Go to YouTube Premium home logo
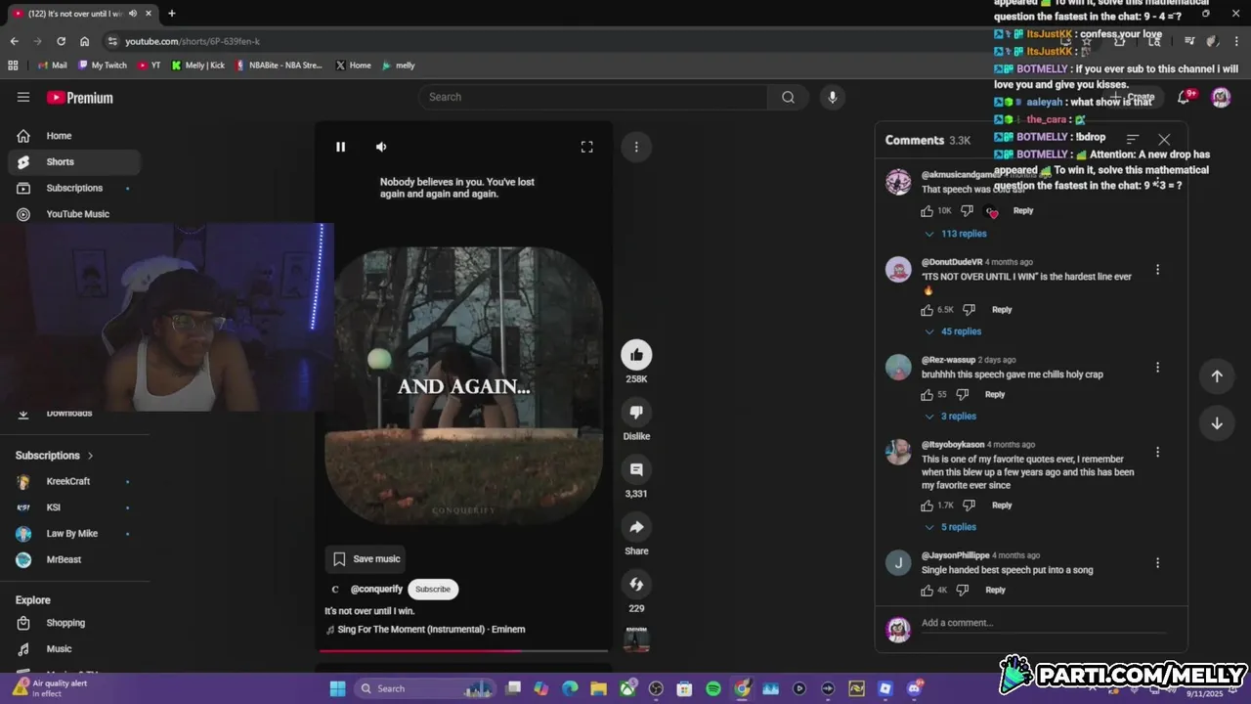This screenshot has width=1251, height=704. coord(80,98)
